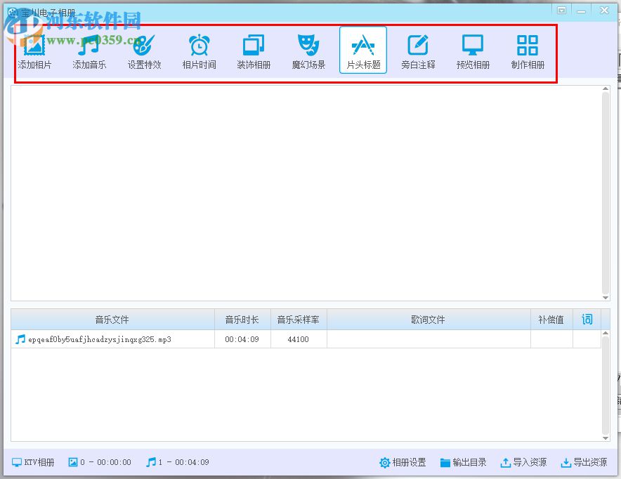Click 导入资源 import resources
The width and height of the screenshot is (621, 479).
(x=523, y=462)
